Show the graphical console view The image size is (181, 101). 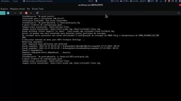coord(3,13)
